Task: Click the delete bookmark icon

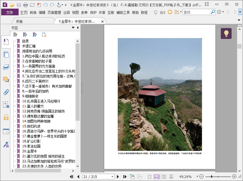Action: coord(15,35)
